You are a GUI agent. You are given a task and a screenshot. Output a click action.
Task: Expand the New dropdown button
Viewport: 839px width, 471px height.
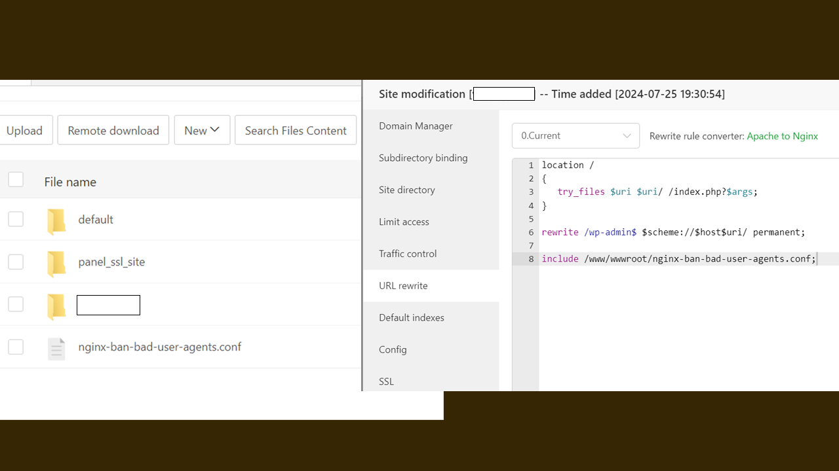202,130
